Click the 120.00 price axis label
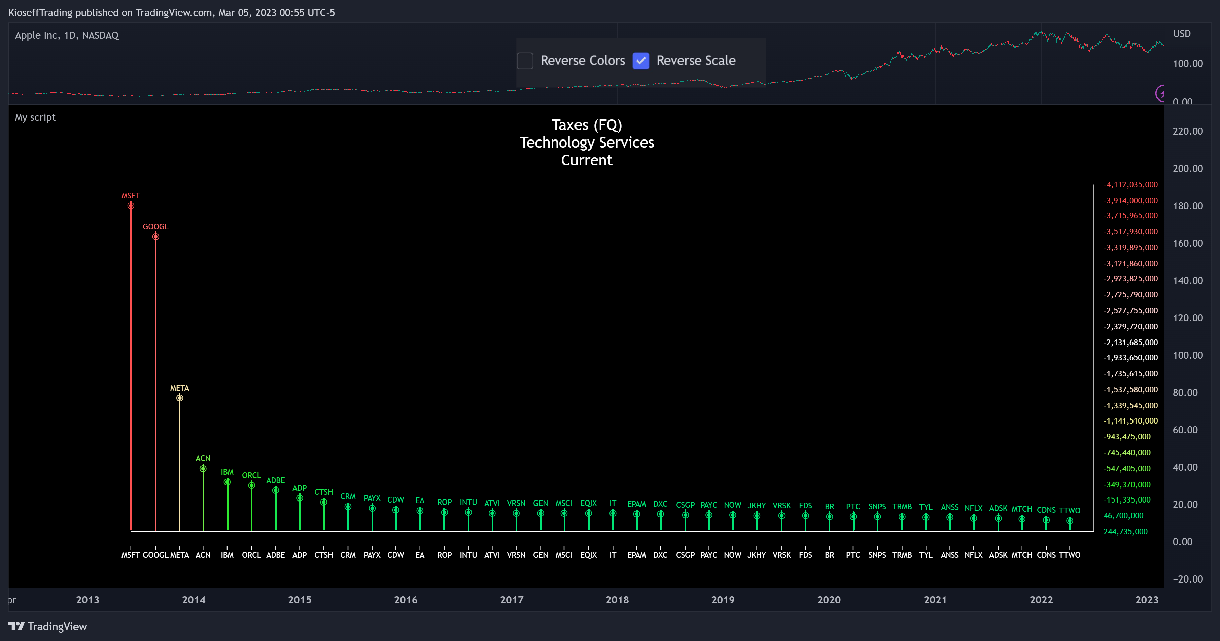 click(1188, 318)
